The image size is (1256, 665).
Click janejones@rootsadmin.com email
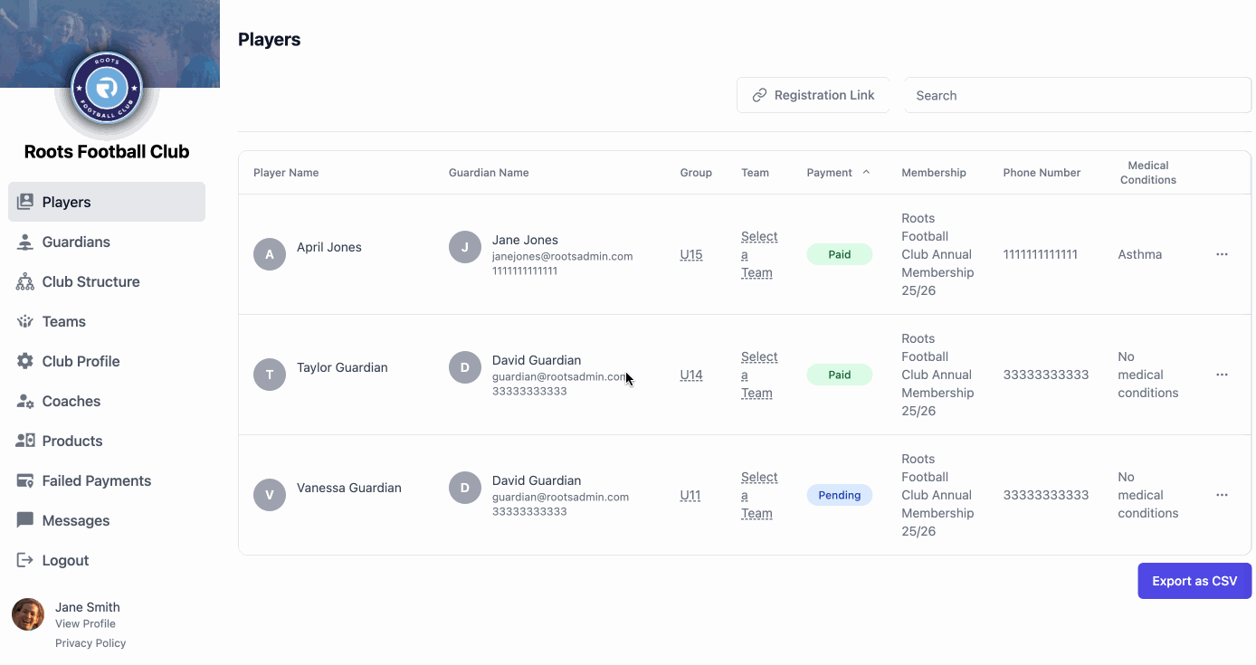[x=562, y=256]
